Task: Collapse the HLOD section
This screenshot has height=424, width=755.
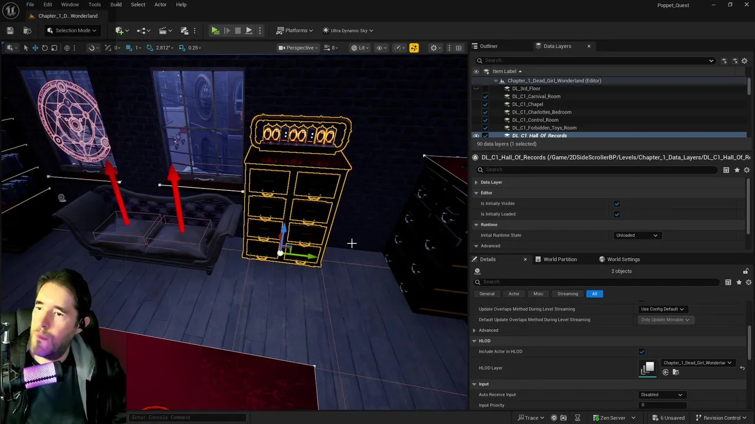Action: (474, 341)
